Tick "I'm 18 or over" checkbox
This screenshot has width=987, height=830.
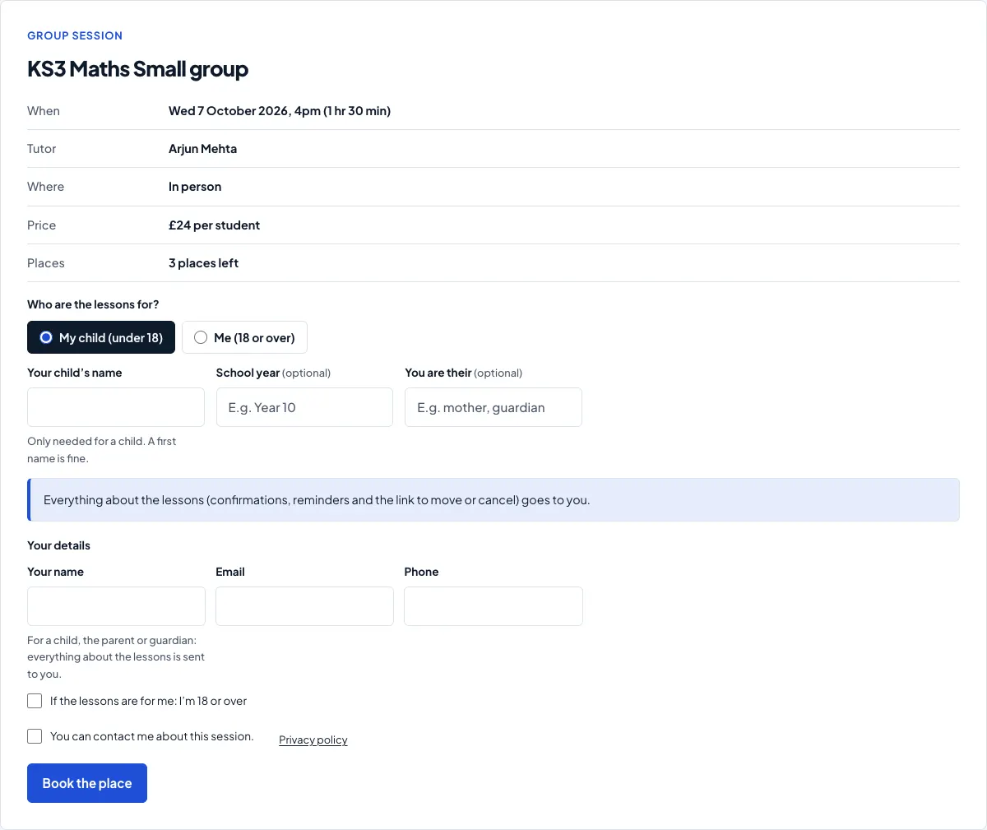35,701
